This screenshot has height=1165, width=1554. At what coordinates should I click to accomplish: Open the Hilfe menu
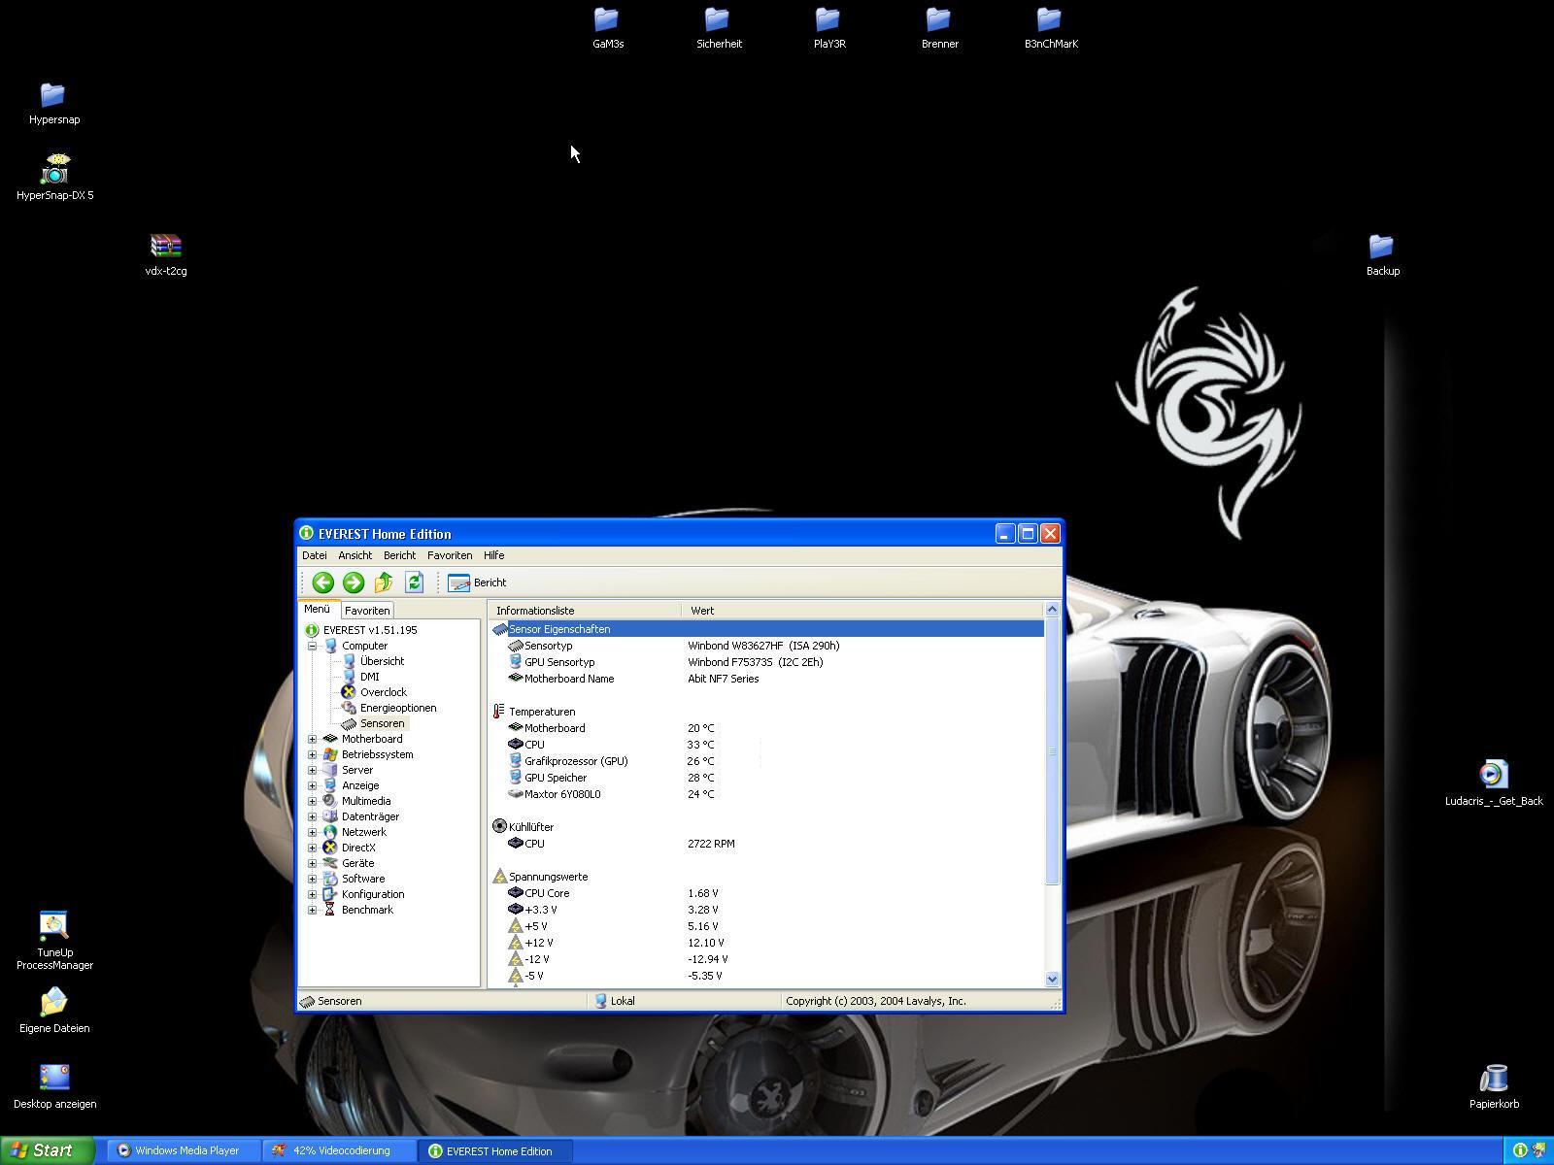point(493,555)
